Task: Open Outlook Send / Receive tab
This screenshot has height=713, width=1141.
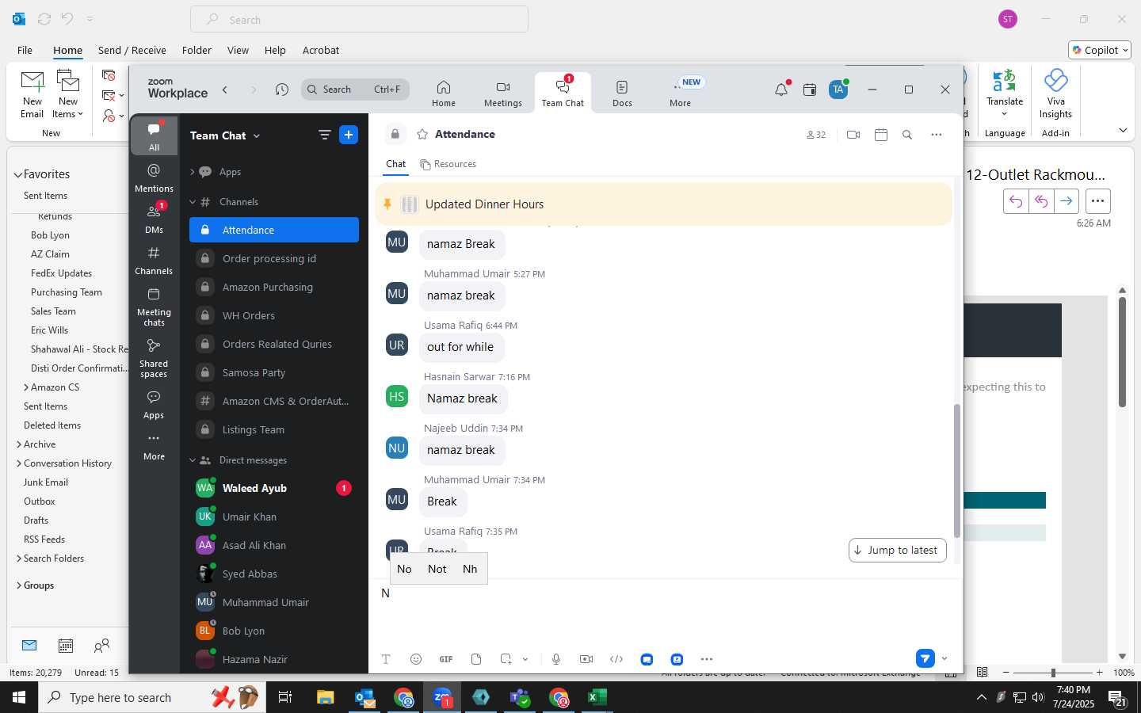Action: (x=132, y=50)
